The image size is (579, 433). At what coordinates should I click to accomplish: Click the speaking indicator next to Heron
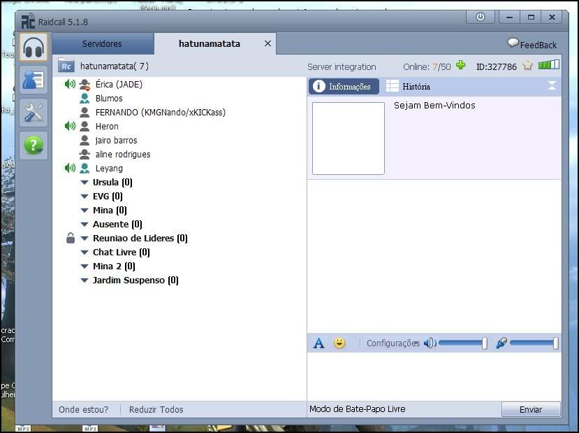(70, 126)
